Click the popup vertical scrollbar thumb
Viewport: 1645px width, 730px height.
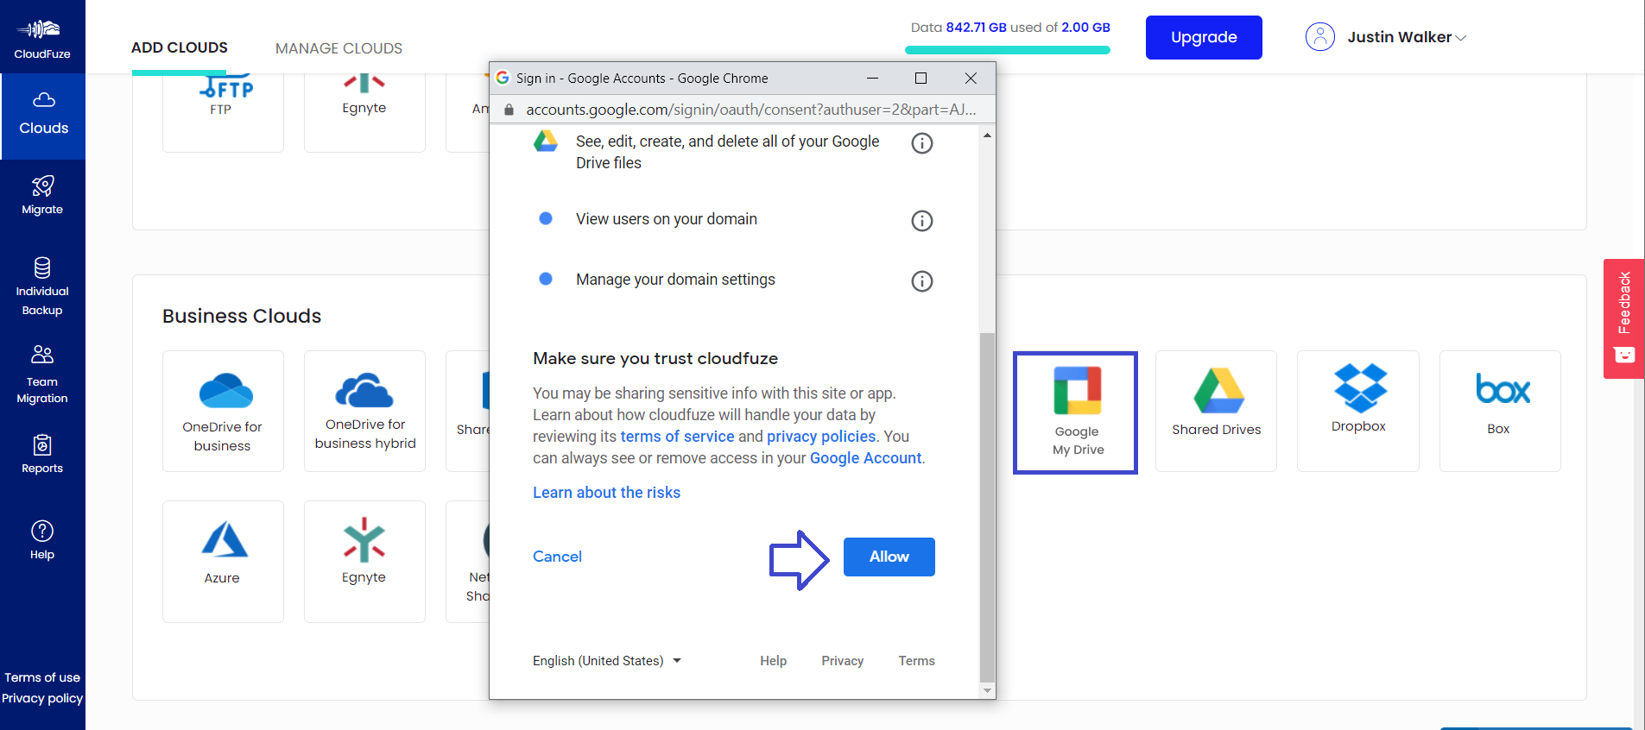[x=987, y=507]
